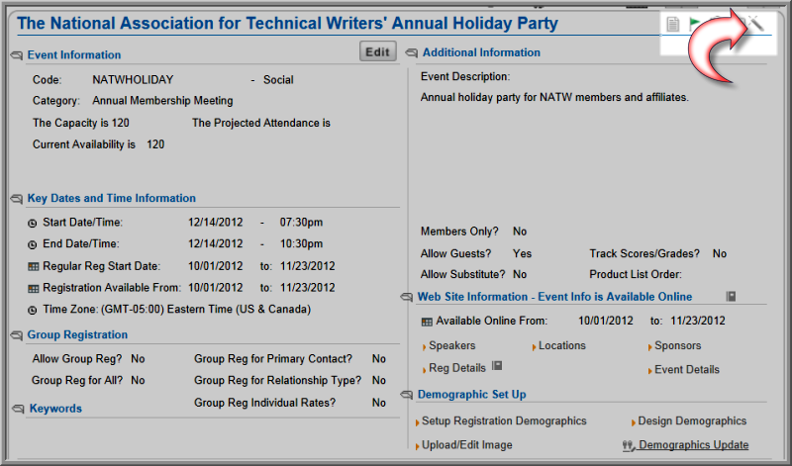Open Web Site Information heading link
The image size is (792, 466).
(554, 297)
